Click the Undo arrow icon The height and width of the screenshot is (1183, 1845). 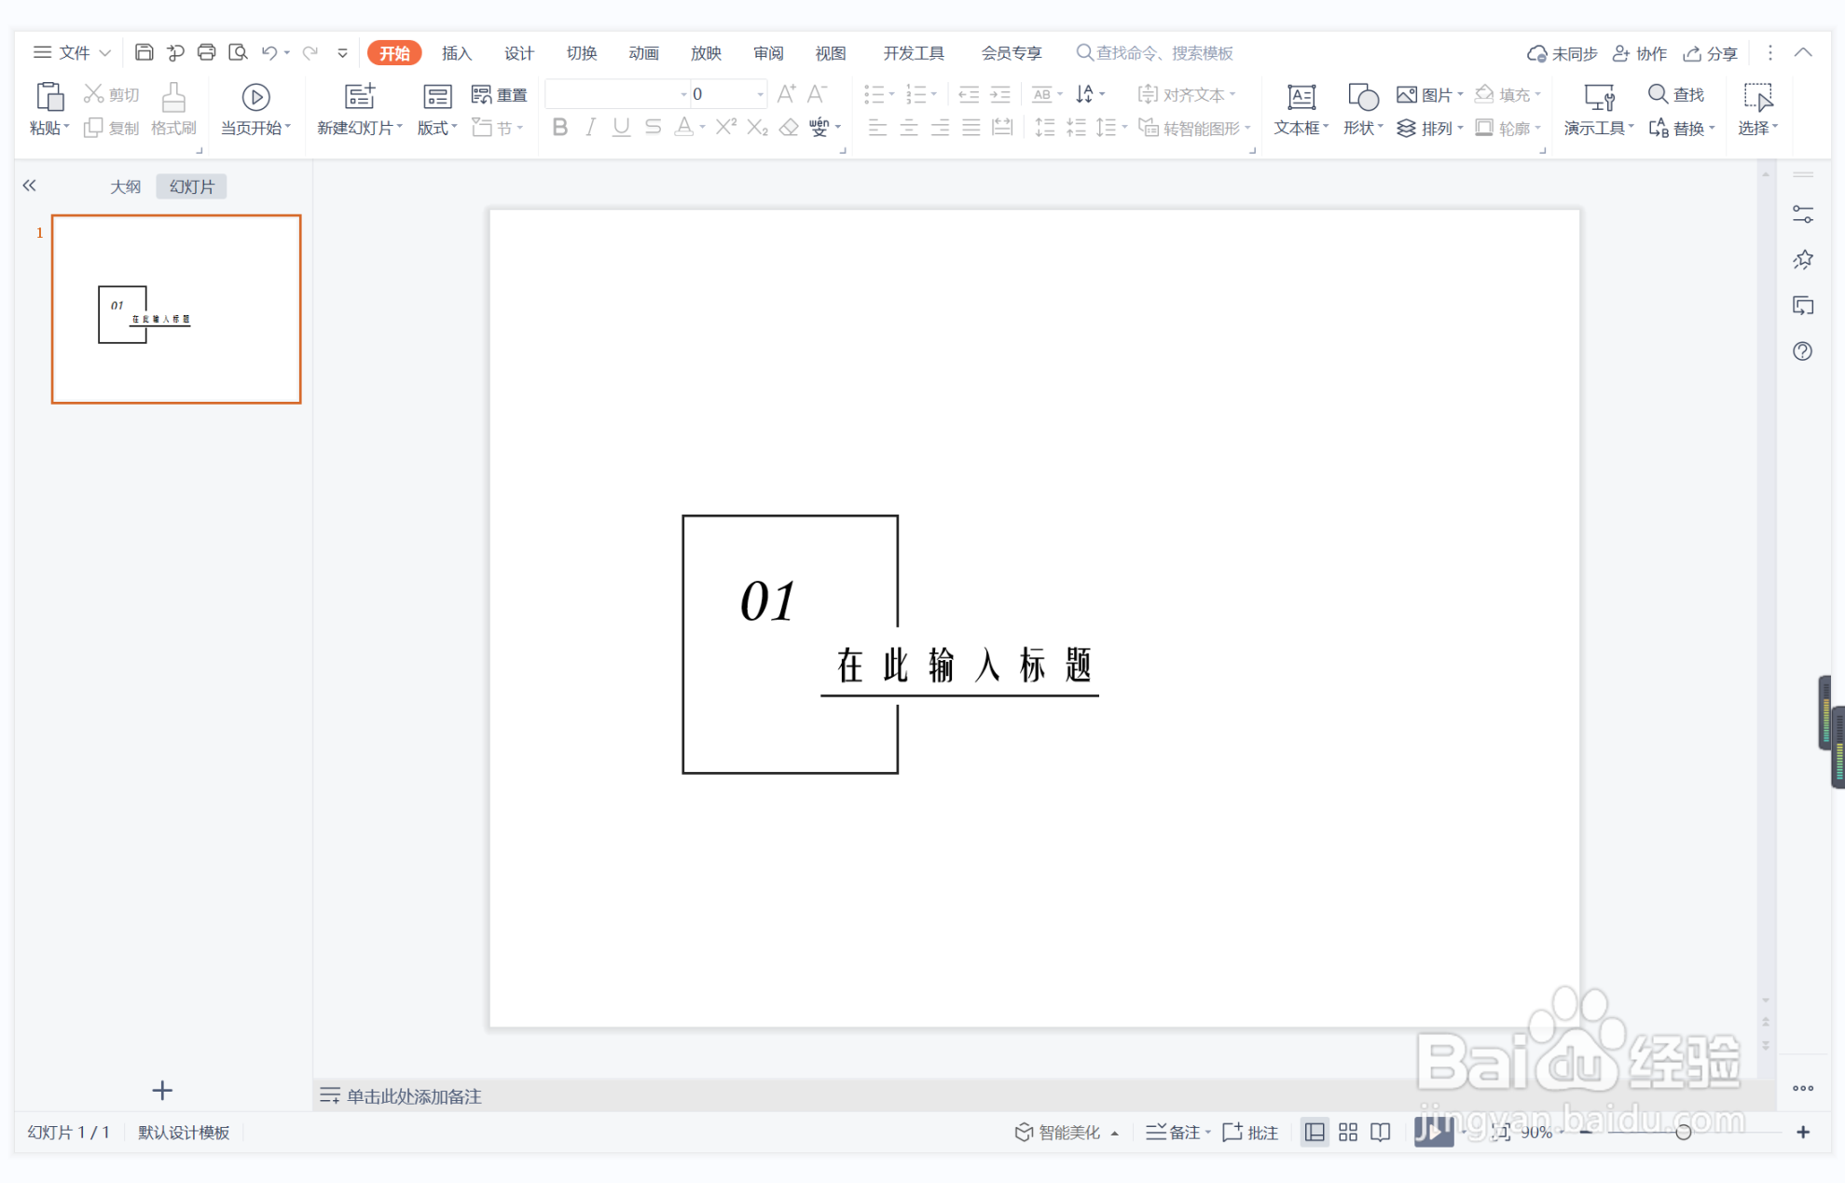(x=268, y=52)
